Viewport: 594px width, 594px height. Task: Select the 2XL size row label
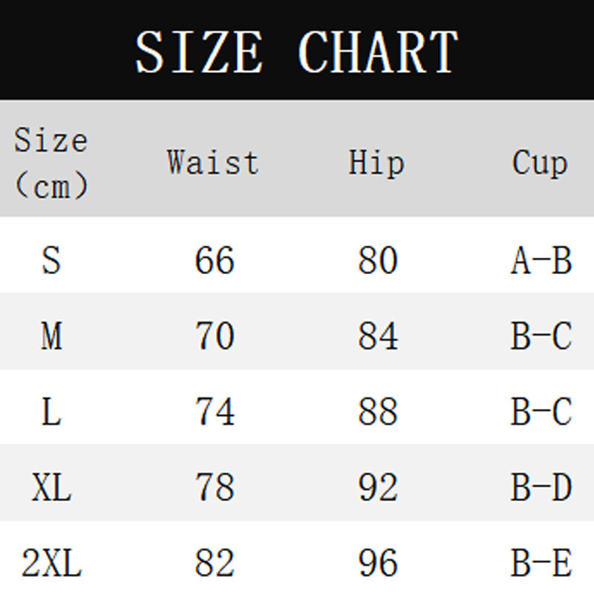(50, 564)
